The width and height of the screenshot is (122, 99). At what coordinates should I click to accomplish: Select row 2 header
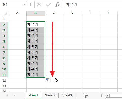coord(4,25)
